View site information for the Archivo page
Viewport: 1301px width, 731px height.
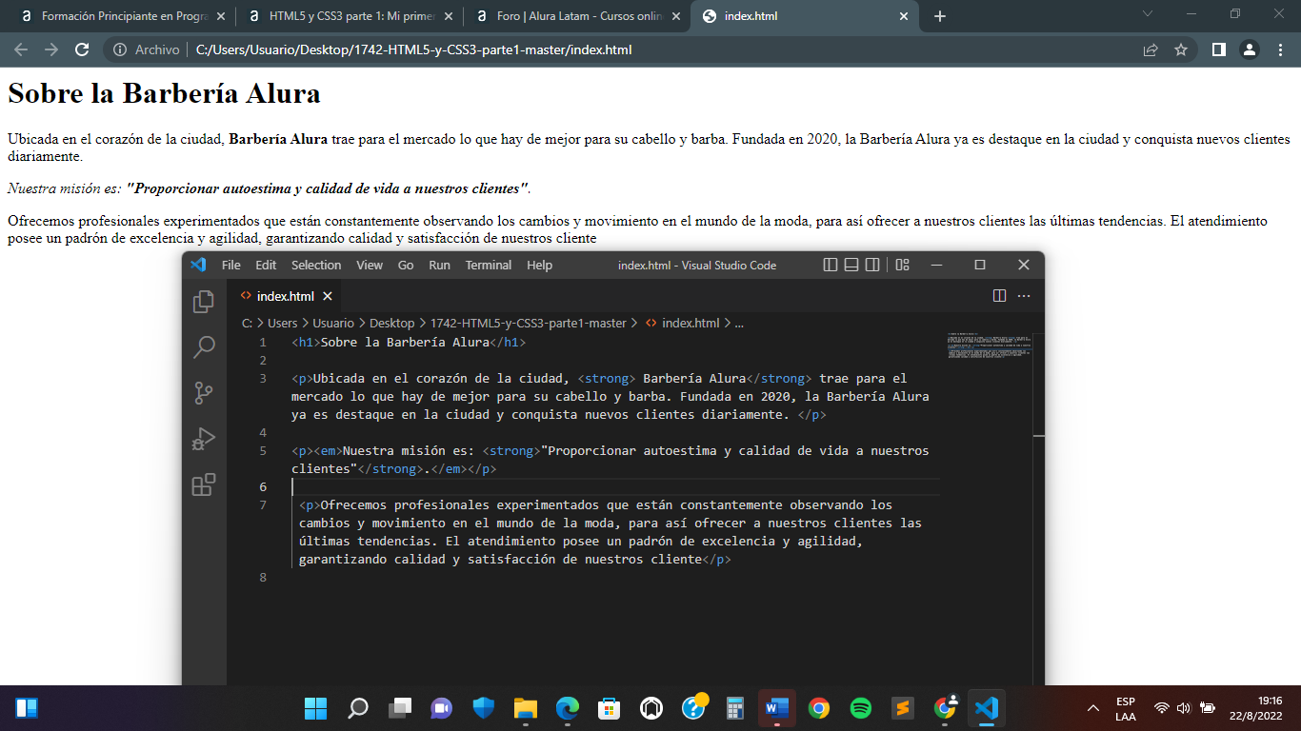(147, 49)
